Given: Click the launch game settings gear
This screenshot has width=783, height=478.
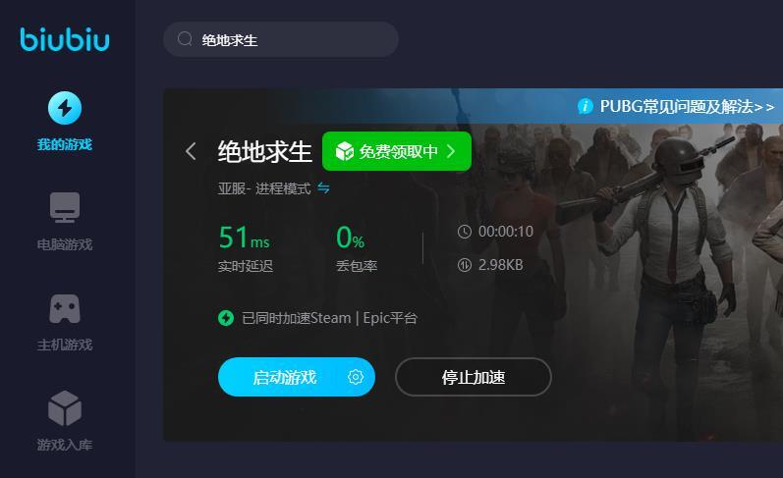Looking at the screenshot, I should coord(356,377).
